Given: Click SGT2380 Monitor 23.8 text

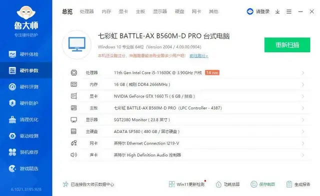Looking at the screenshot, I should 142,119.
